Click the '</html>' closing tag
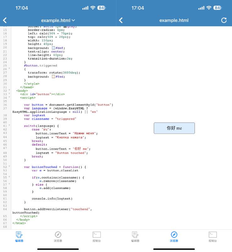 tap(19, 223)
